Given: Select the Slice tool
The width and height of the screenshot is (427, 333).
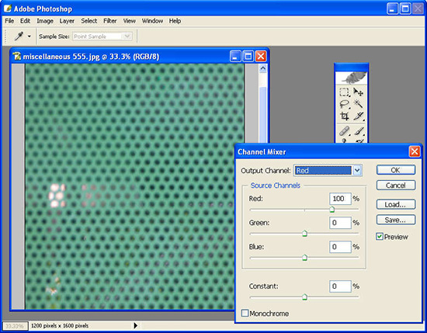Looking at the screenshot, I should [x=359, y=116].
